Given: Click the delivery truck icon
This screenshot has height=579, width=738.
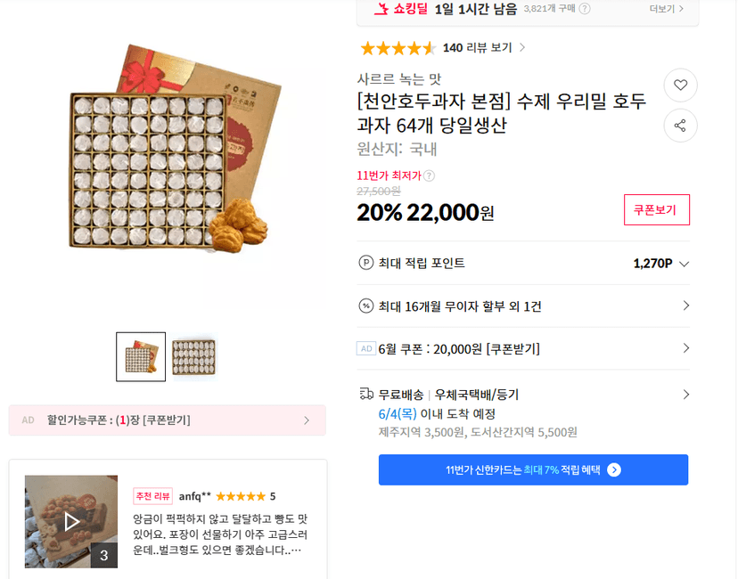Looking at the screenshot, I should pos(366,394).
